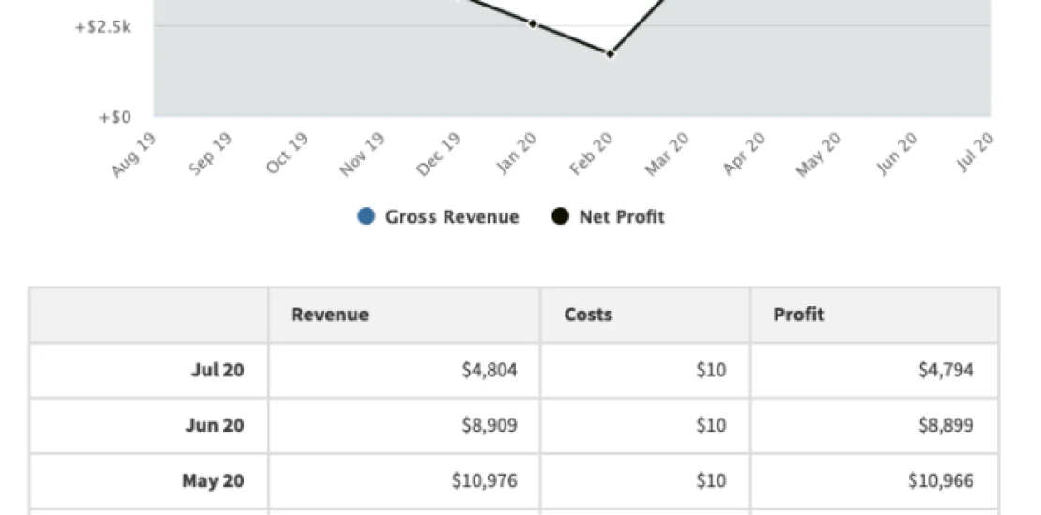Click the $10,976 revenue cell
1041x515 pixels.
(x=484, y=481)
